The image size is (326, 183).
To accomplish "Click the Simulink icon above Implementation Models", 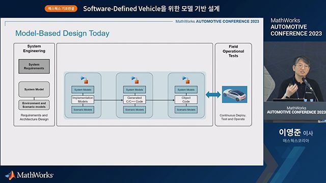I will 85,80.
